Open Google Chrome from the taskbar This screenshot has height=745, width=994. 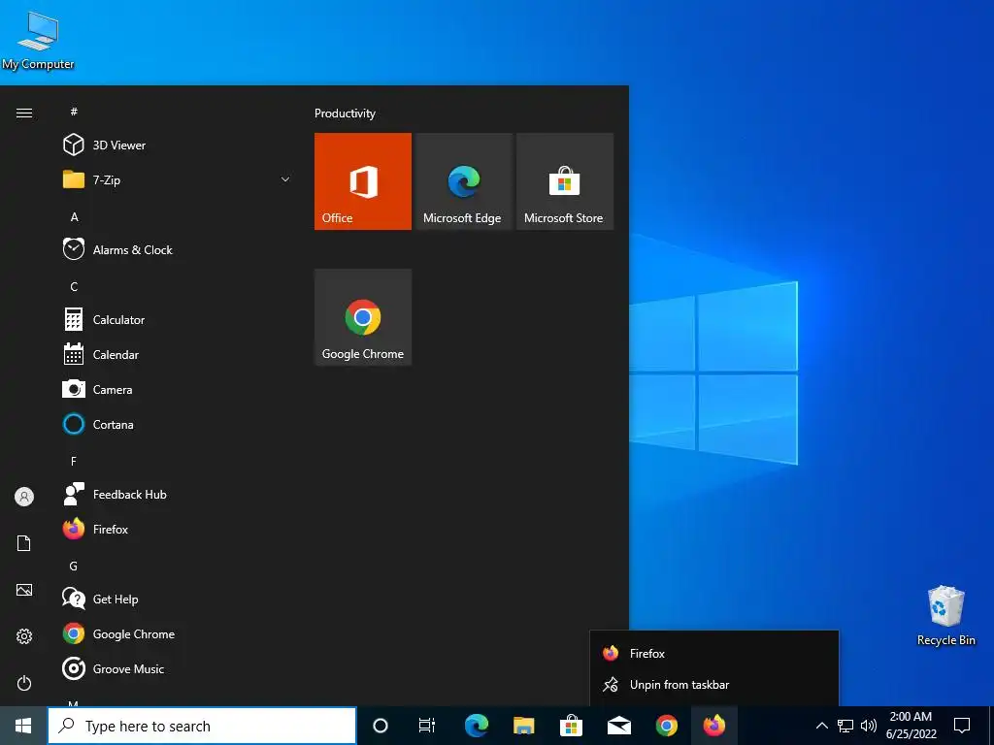(x=666, y=726)
